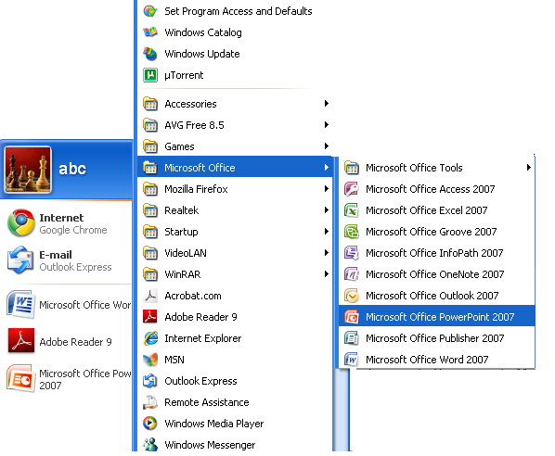Select the Accessories folder entry
The image size is (555, 456).
[x=235, y=104]
